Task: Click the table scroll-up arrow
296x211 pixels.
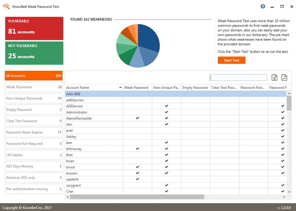Action: (x=289, y=93)
